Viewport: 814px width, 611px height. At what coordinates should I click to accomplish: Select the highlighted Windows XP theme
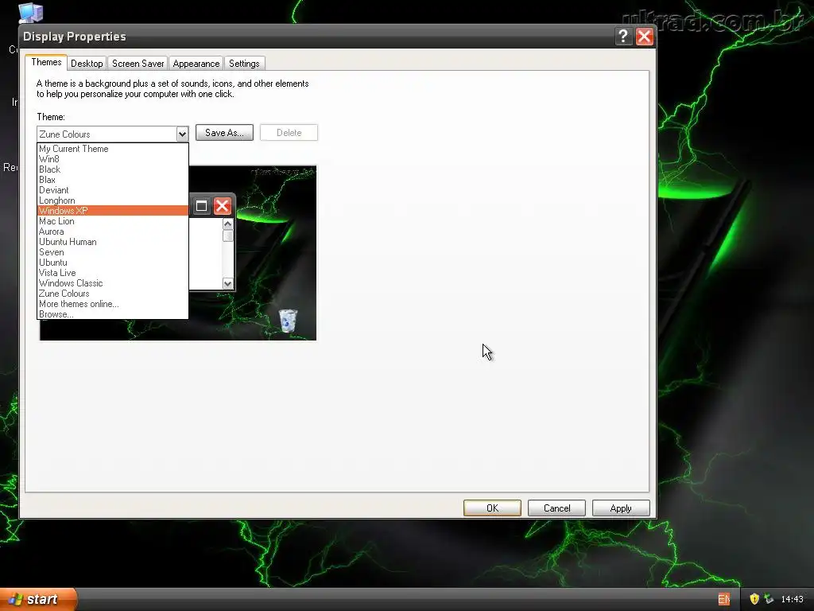[113, 210]
